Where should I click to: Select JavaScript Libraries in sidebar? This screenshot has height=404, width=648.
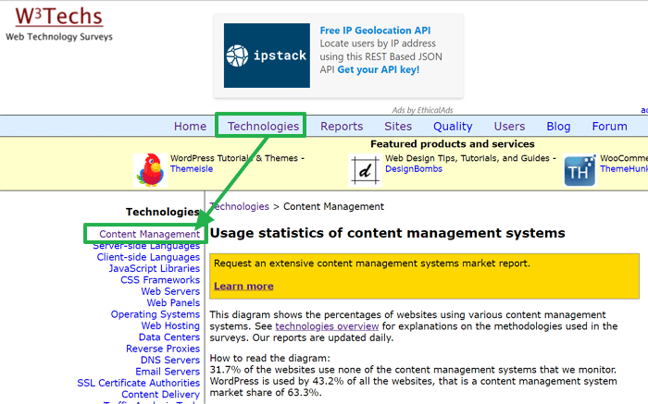point(155,269)
